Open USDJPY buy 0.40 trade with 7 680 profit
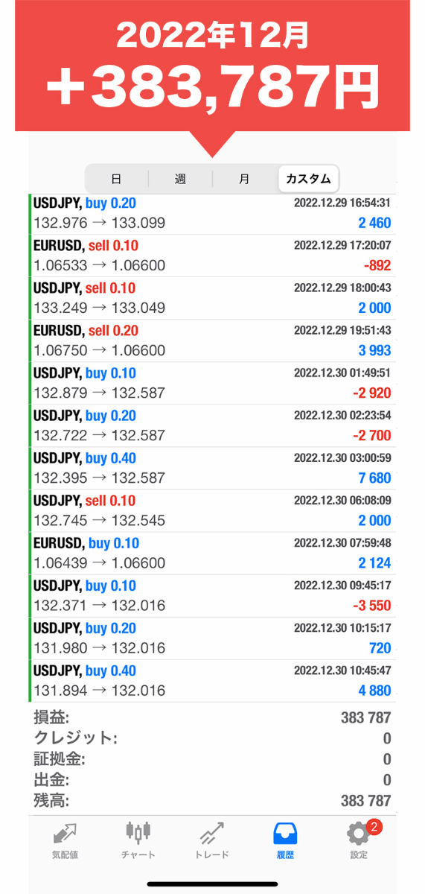 [213, 469]
